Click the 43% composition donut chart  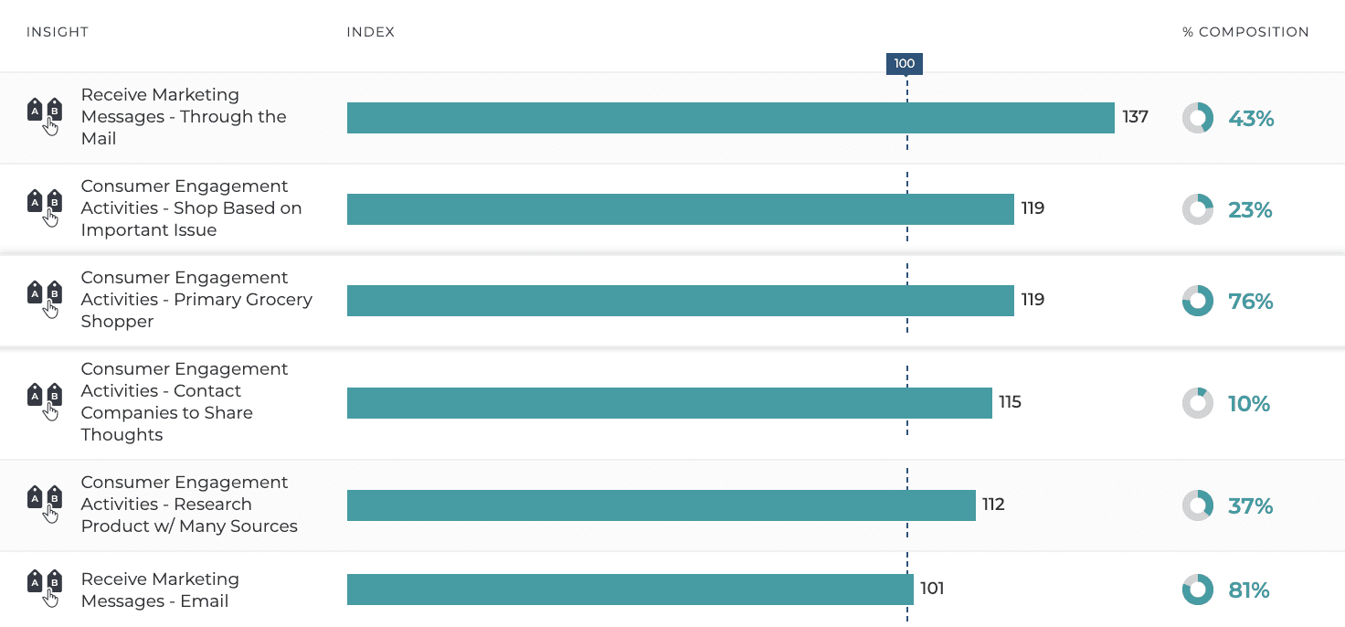[1198, 118]
